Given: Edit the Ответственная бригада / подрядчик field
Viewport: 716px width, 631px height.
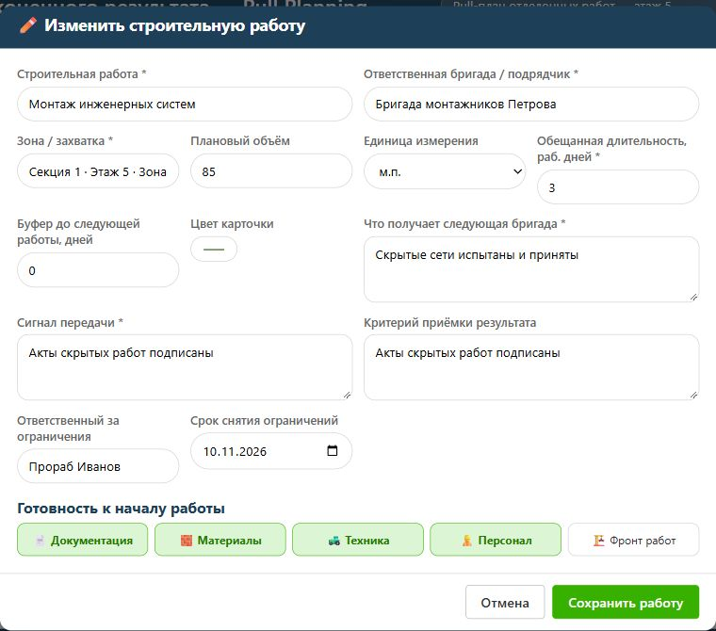Looking at the screenshot, I should click(531, 105).
